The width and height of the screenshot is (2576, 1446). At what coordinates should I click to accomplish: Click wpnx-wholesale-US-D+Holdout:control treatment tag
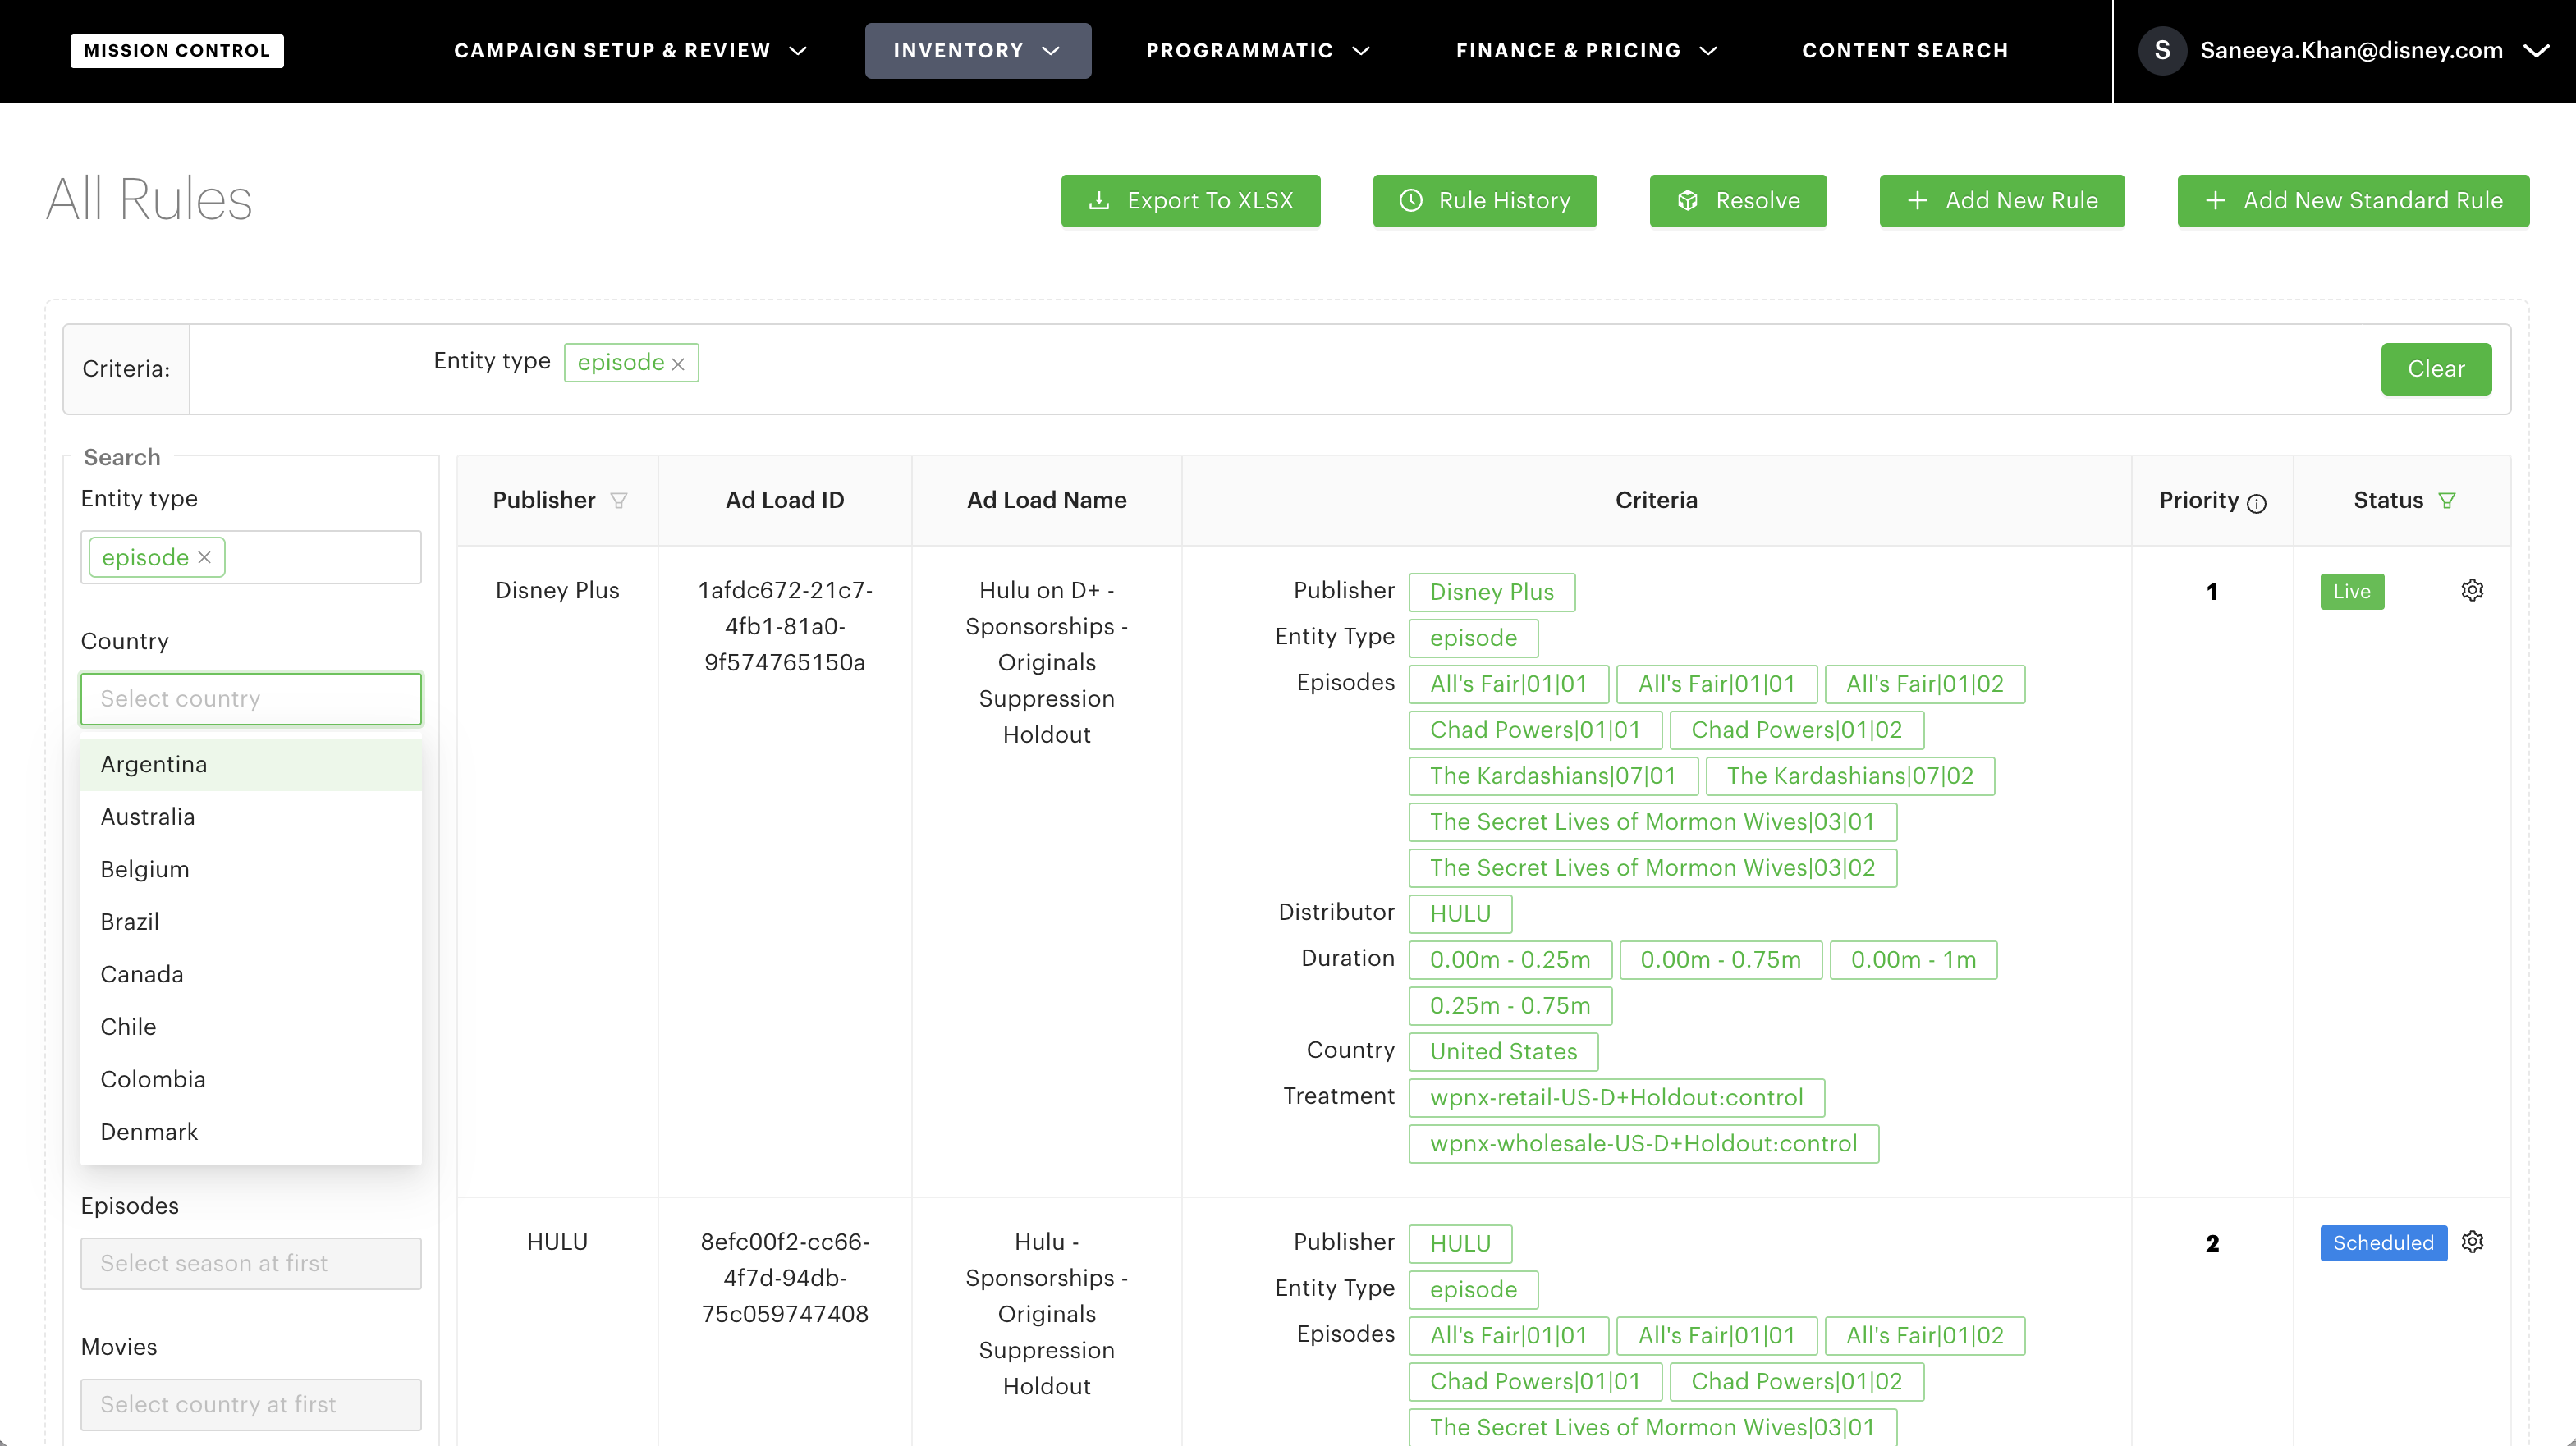1643,1144
